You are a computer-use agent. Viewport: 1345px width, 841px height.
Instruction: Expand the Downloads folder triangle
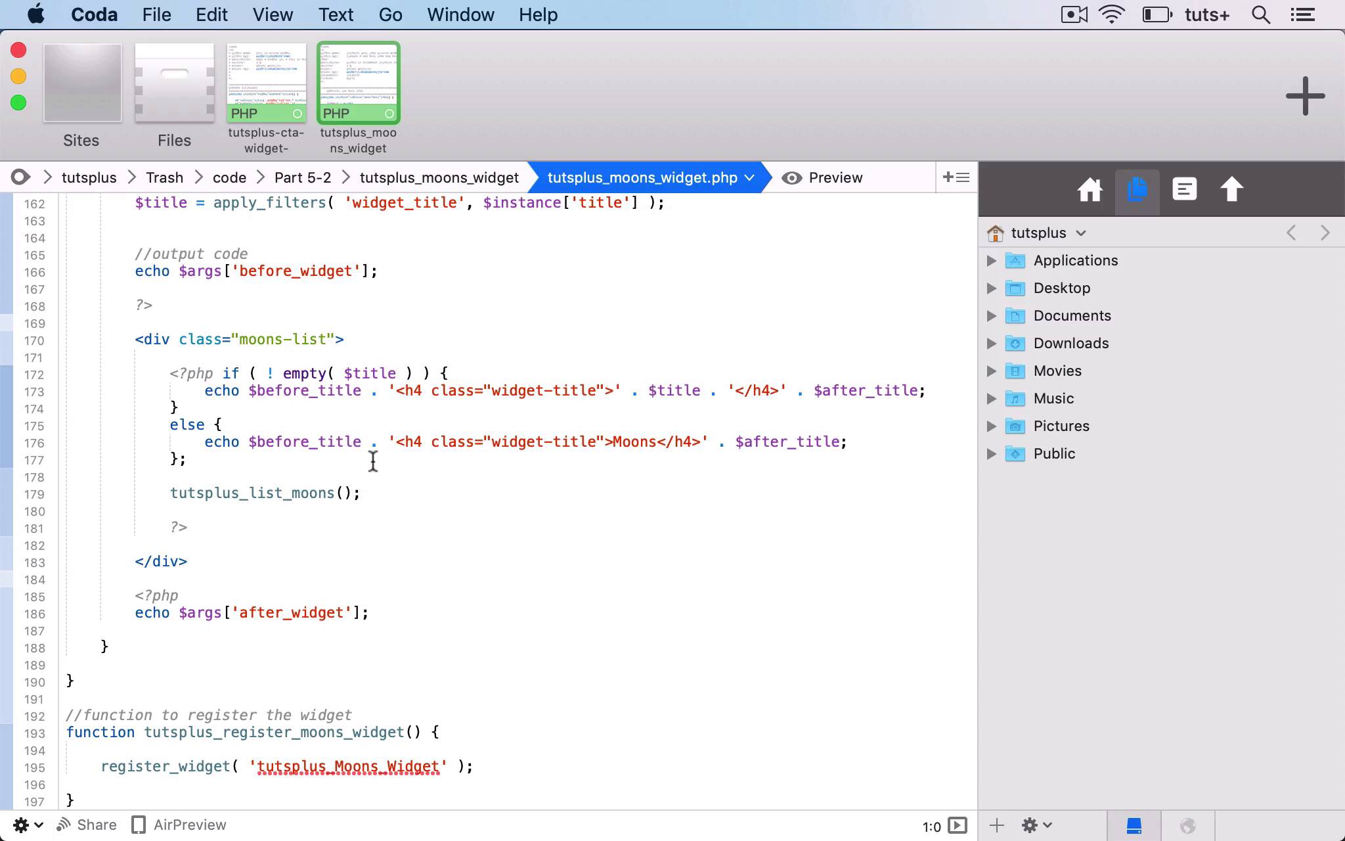tap(991, 344)
